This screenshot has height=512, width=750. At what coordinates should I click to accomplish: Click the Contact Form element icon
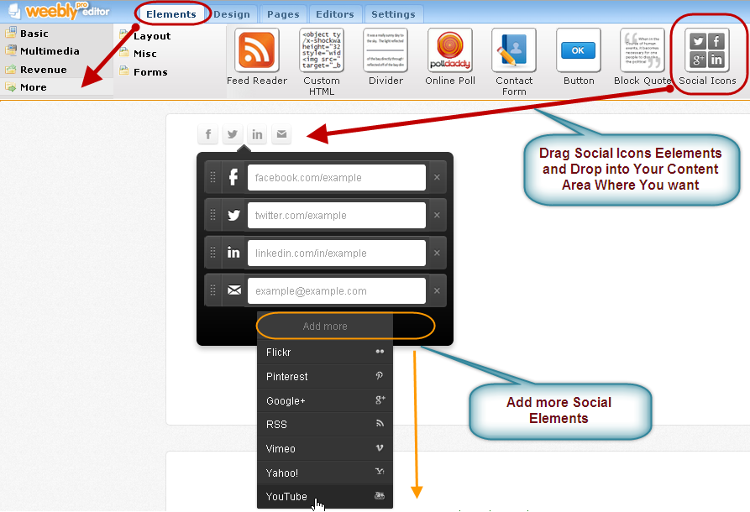(x=514, y=50)
